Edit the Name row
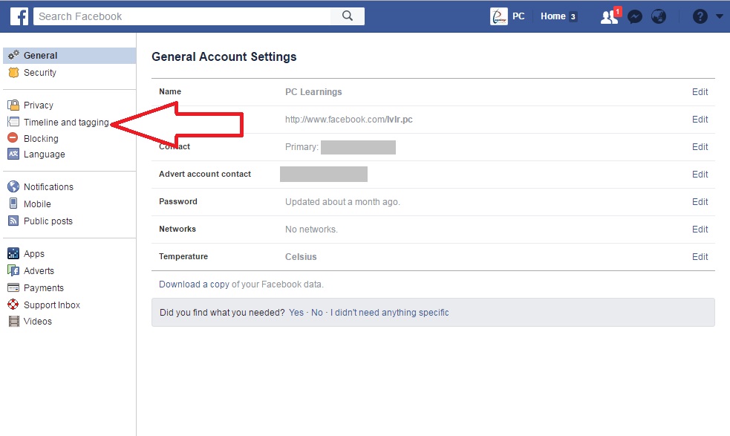730x436 pixels. [700, 92]
